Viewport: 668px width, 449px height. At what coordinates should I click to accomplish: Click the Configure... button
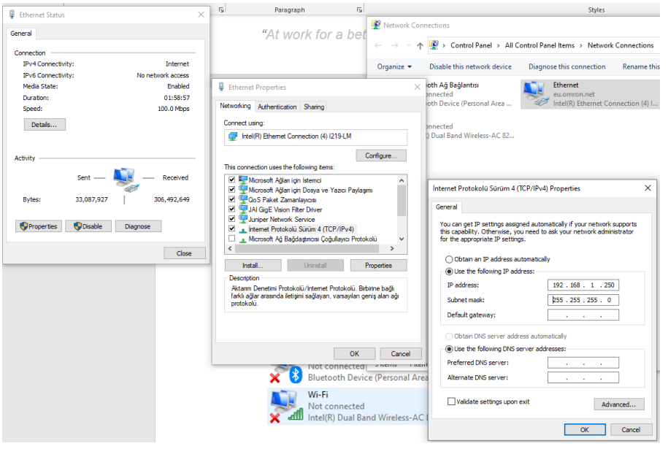[381, 156]
